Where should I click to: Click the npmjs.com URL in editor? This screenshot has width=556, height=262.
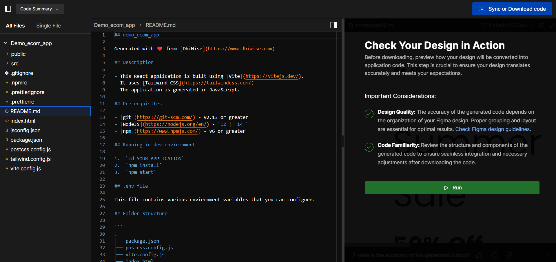tap(167, 131)
